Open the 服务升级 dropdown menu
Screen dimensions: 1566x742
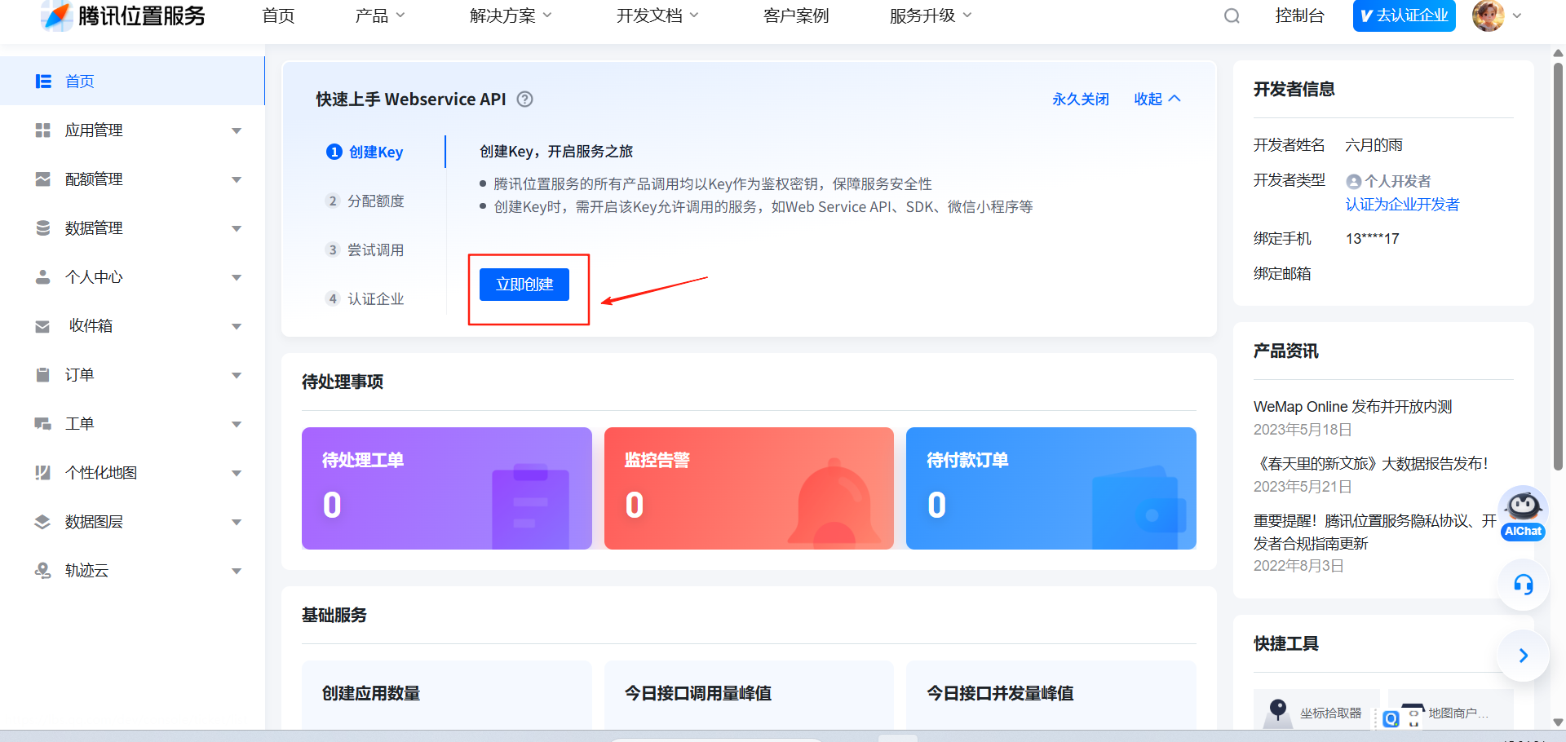click(x=931, y=15)
